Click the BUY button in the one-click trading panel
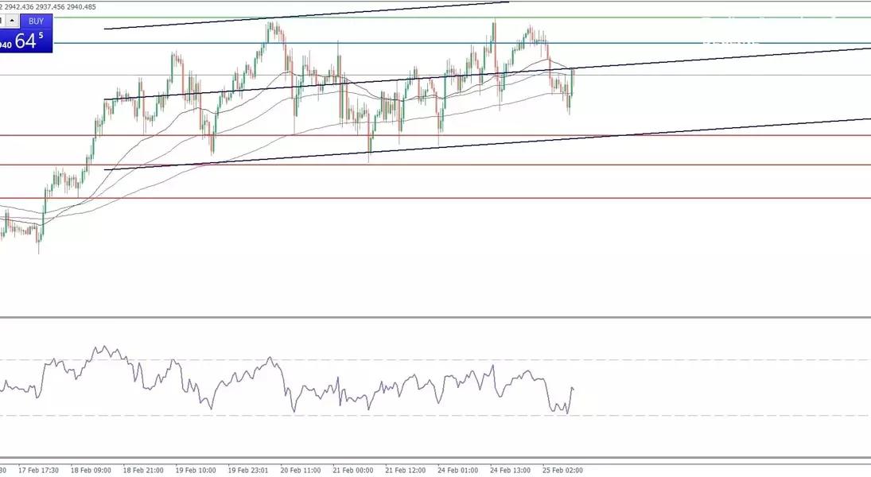The height and width of the screenshot is (477, 871). (x=36, y=21)
